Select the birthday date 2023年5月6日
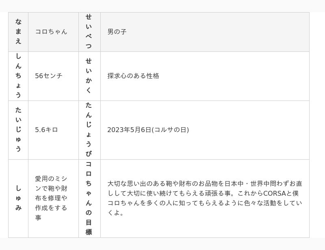The image size is (325, 250). 129,130
